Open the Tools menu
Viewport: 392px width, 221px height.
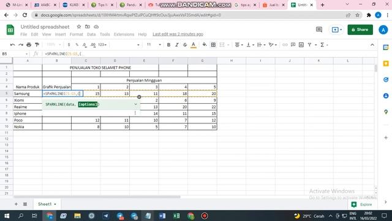pos(105,34)
